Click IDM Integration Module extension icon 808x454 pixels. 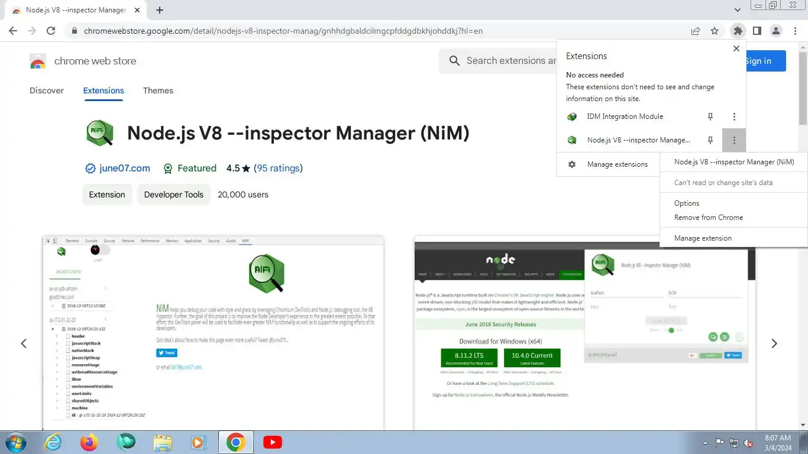coord(572,116)
